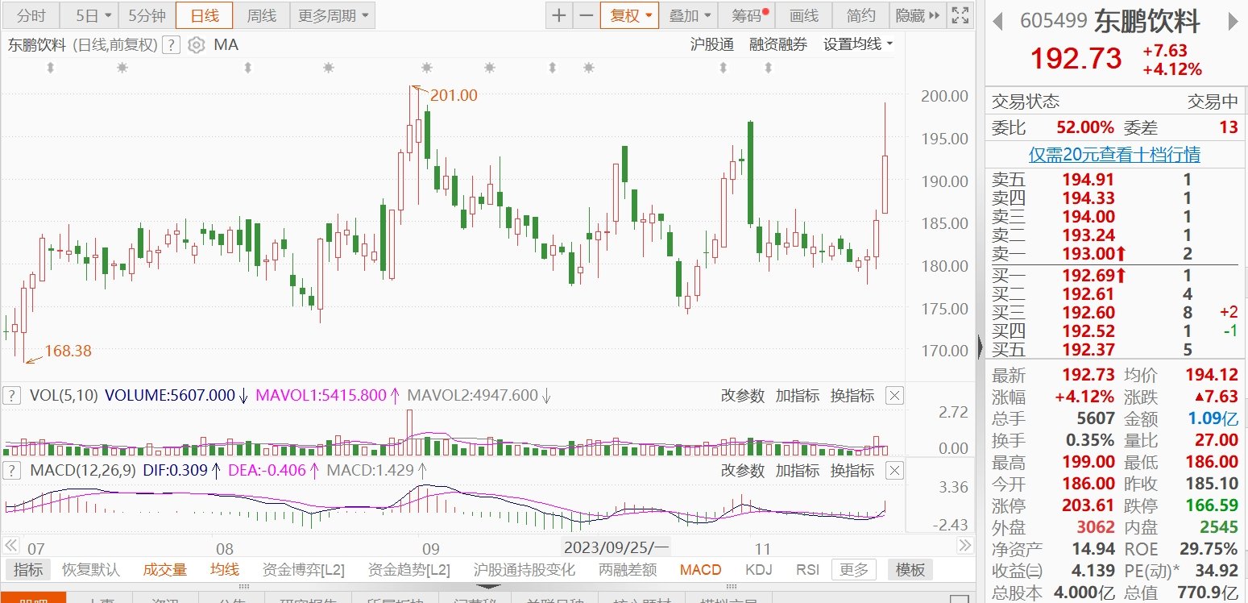The image size is (1248, 603).
Task: Click red dot on 筹码 button
Action: point(765,10)
